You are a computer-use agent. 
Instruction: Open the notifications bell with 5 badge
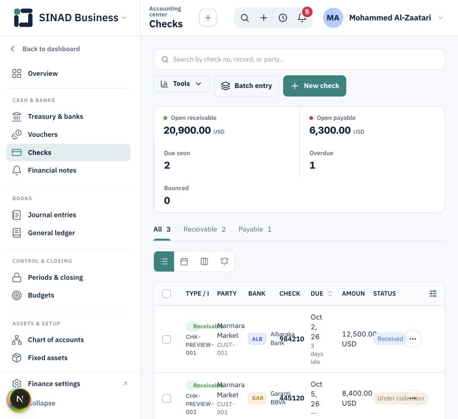[302, 18]
